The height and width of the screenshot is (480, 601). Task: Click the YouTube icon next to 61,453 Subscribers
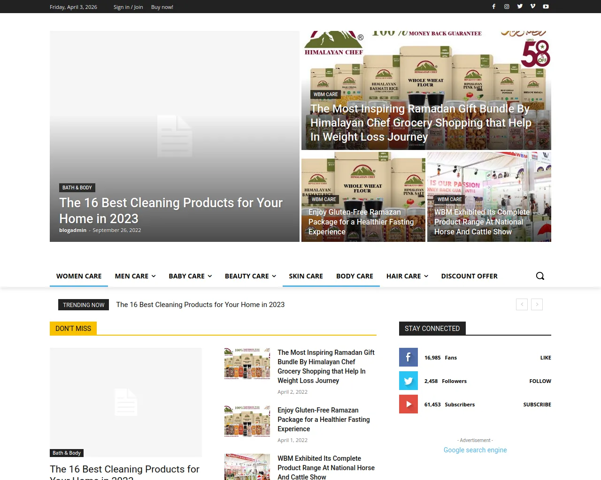(x=408, y=404)
